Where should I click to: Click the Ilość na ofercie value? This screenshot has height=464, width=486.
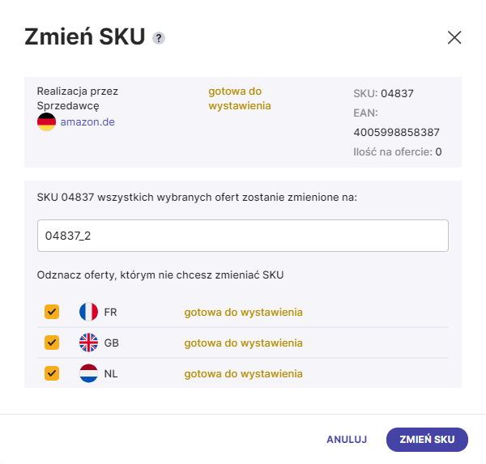click(x=438, y=152)
